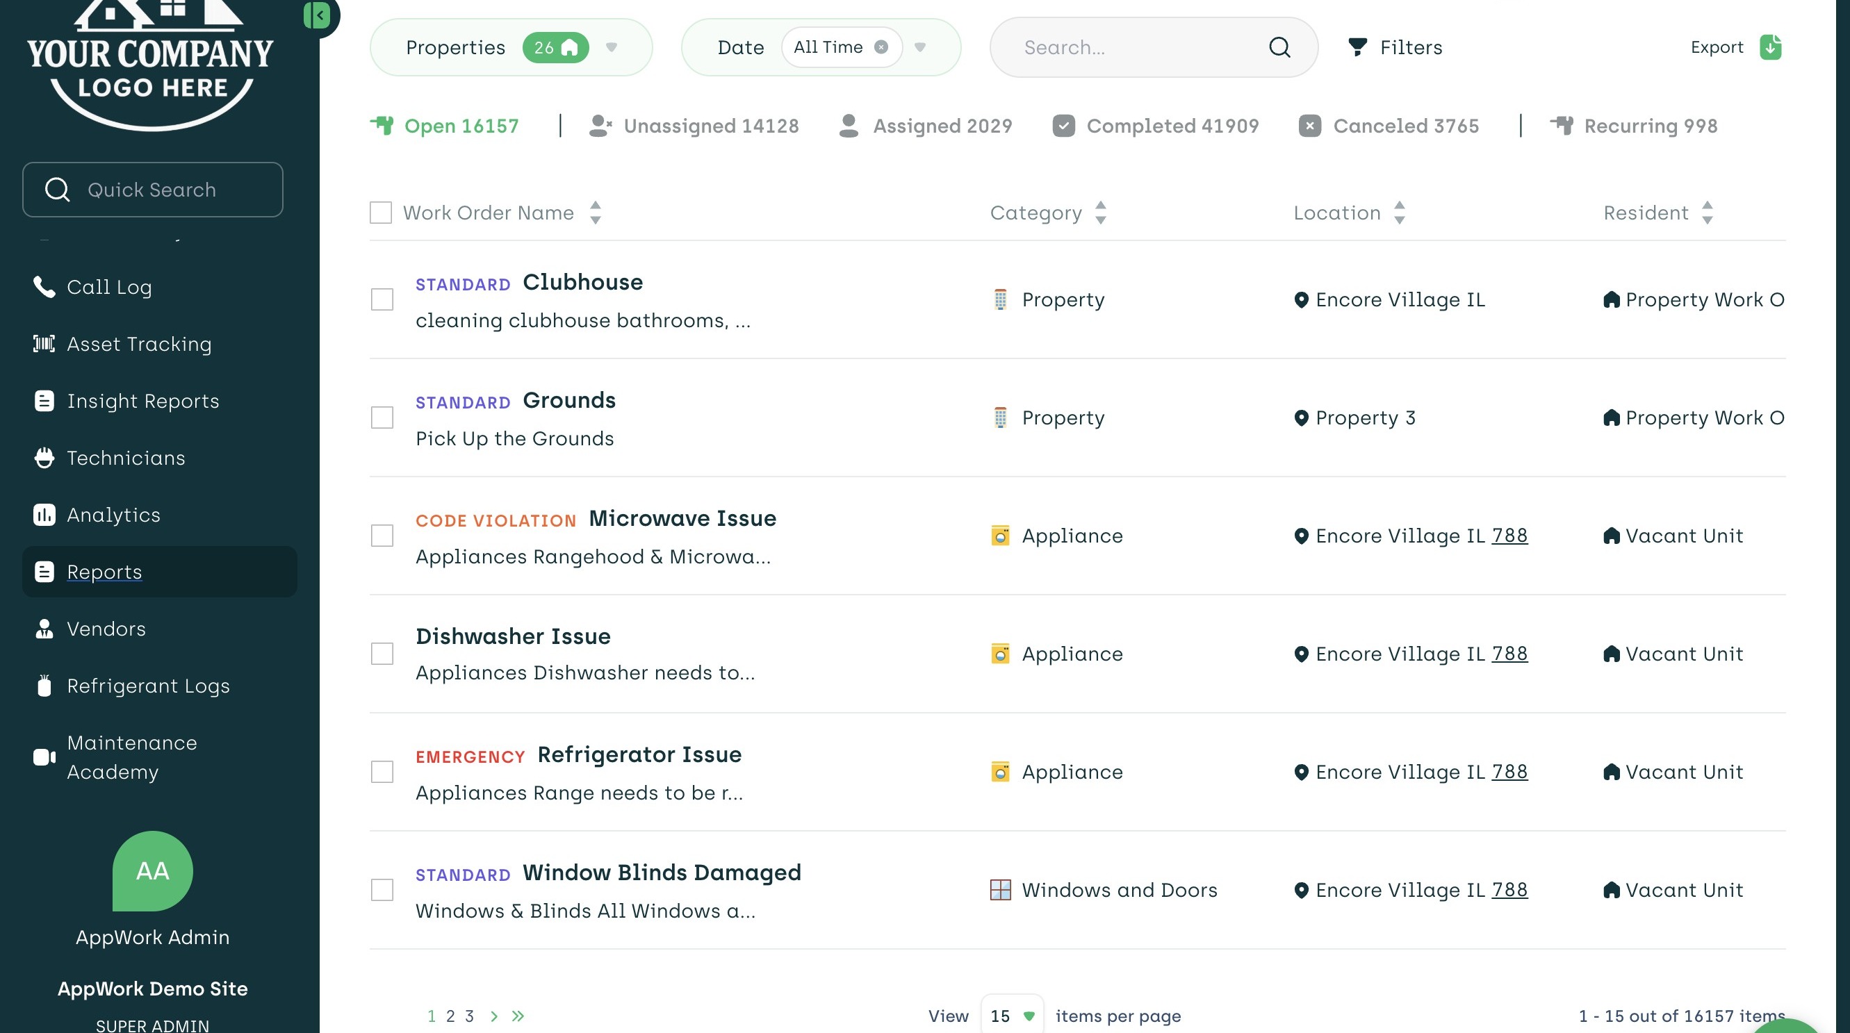The width and height of the screenshot is (1850, 1033).
Task: Open Technicians hard-hat icon in sidebar
Action: coord(44,458)
